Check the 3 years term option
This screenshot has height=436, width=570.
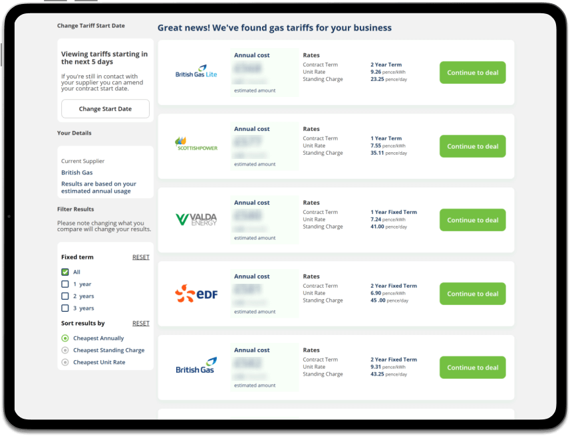[x=65, y=308]
